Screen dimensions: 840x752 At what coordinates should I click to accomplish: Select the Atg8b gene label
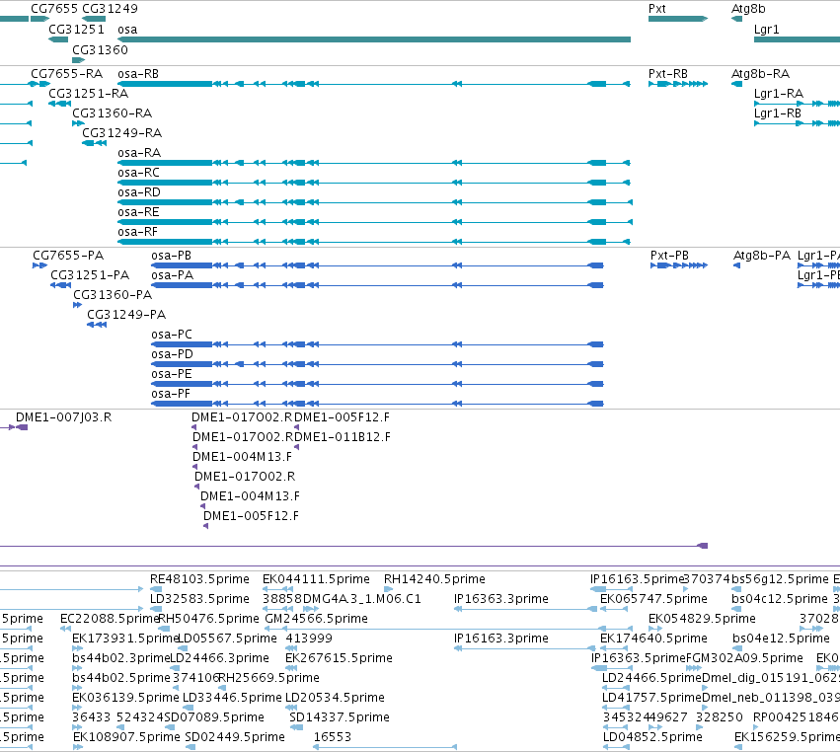[x=748, y=9]
